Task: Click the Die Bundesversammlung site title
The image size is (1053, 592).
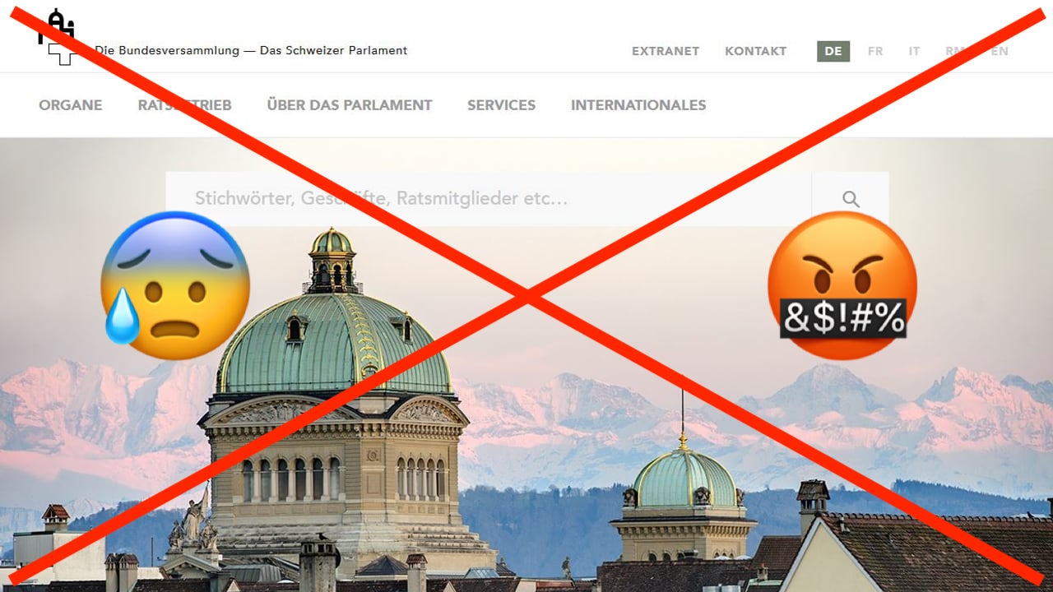Action: coord(251,50)
